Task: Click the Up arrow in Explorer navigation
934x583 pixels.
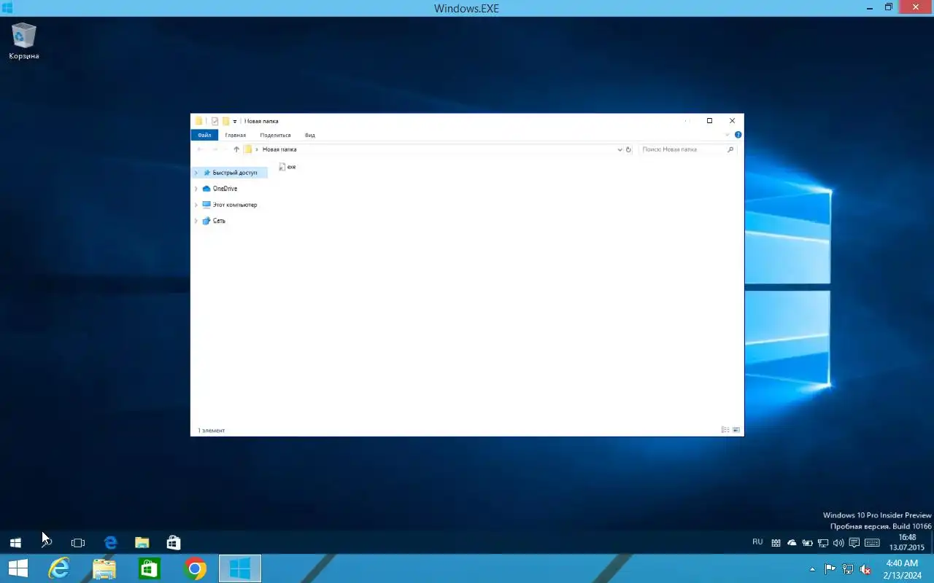Action: (236, 149)
